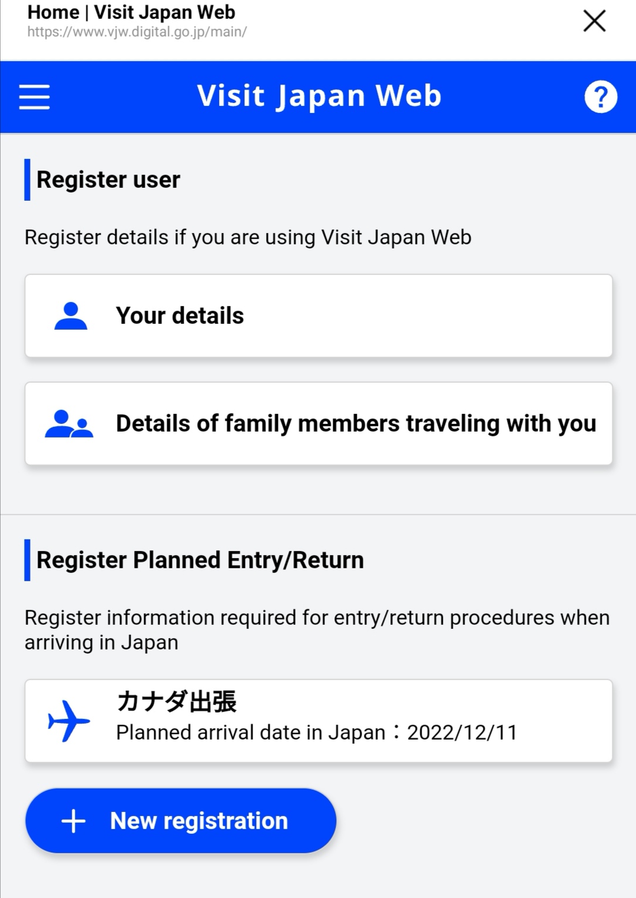The image size is (636, 898).
Task: Click the Planned arrival date 2022/12/11 text
Action: pyautogui.click(x=317, y=733)
